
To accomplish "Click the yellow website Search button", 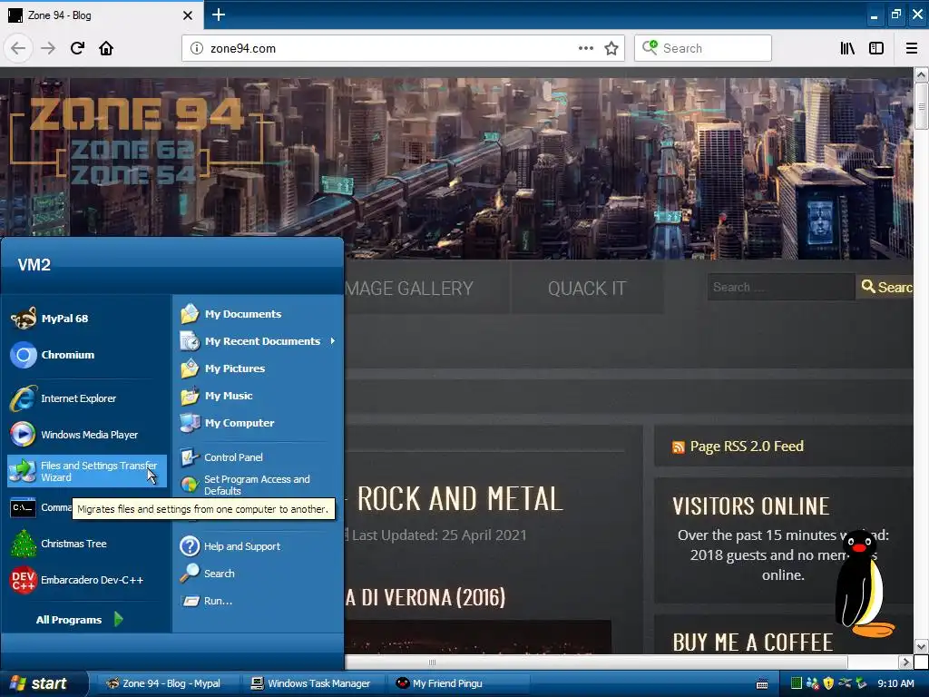I will tap(885, 287).
